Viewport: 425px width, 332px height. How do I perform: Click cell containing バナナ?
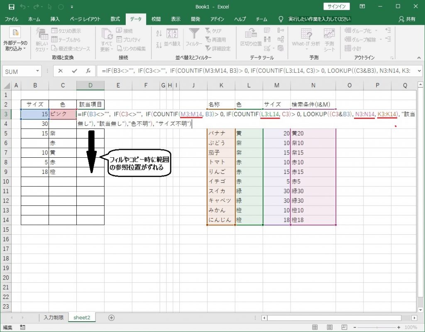pos(221,133)
